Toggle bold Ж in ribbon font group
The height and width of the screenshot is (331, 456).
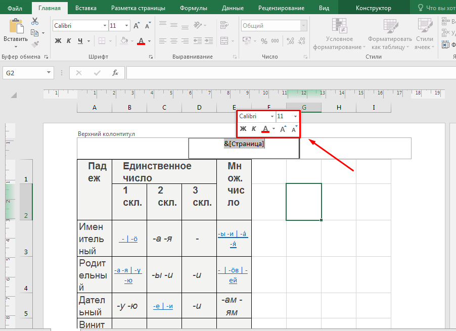(x=58, y=41)
